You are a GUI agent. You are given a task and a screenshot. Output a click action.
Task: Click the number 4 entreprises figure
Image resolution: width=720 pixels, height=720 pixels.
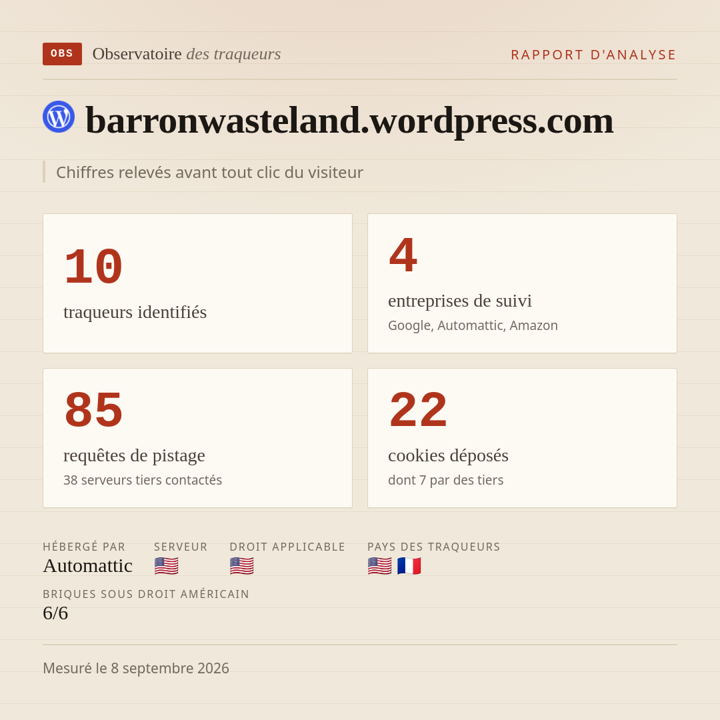[x=403, y=255]
